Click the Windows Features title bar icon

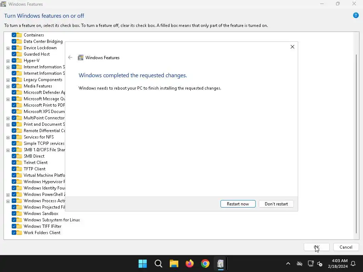(3, 4)
